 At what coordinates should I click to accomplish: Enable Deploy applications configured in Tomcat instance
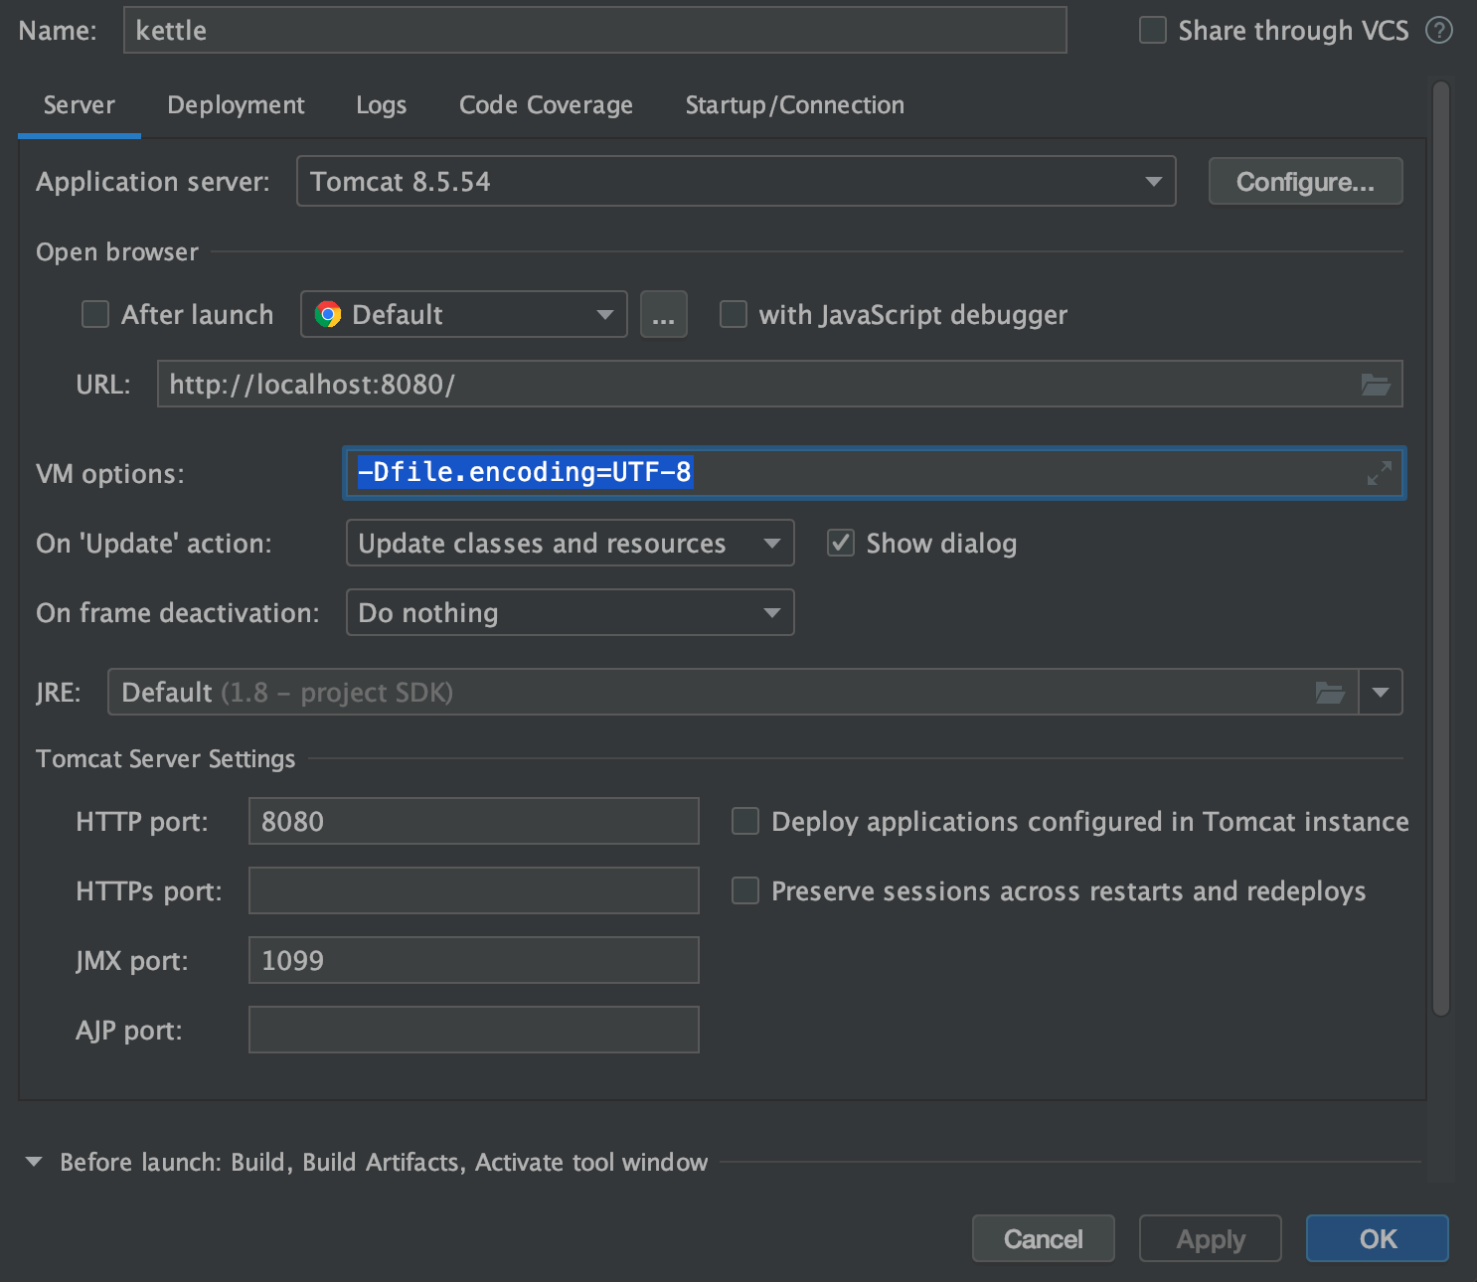745,821
